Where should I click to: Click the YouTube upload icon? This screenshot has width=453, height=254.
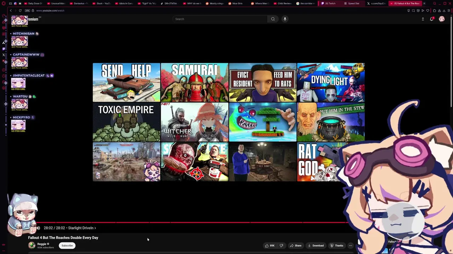click(x=423, y=19)
